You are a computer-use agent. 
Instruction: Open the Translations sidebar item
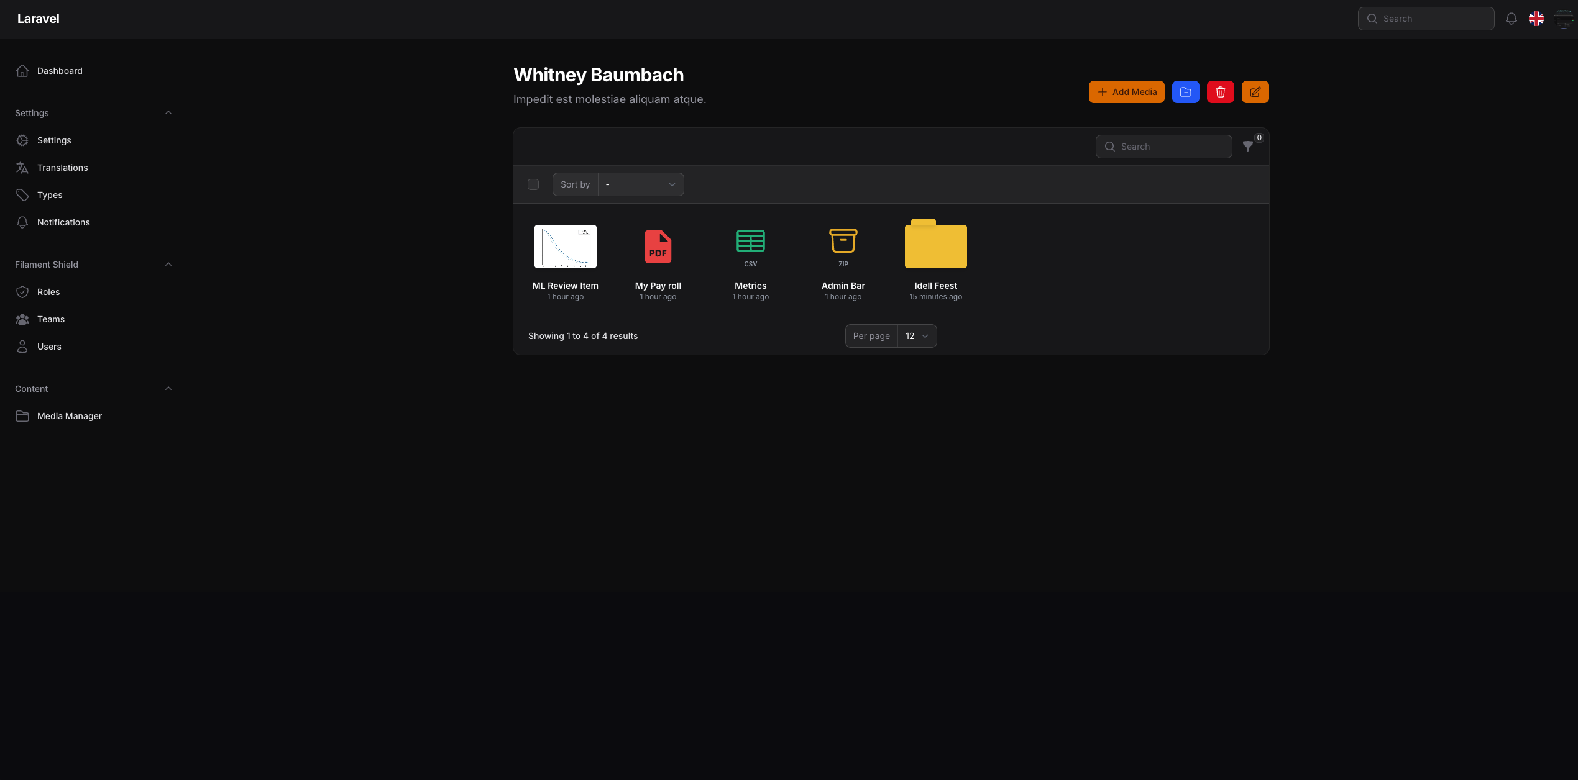[62, 168]
